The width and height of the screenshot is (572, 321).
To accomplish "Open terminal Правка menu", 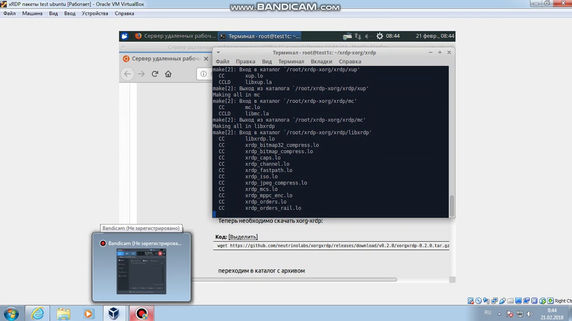I will tap(245, 62).
